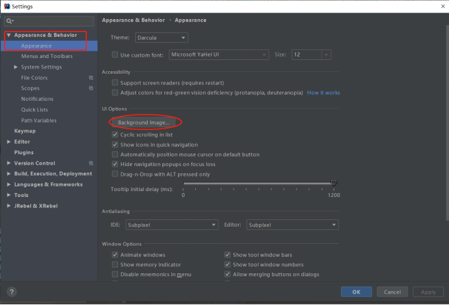Uncheck Show tool window numbers
This screenshot has width=449, height=305.
coord(227,264)
